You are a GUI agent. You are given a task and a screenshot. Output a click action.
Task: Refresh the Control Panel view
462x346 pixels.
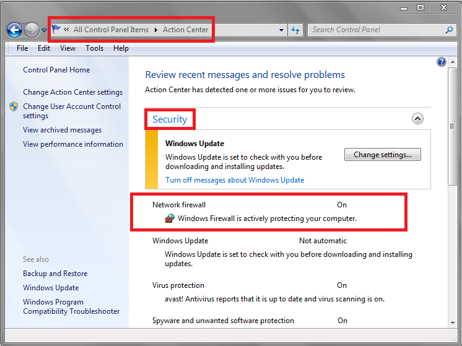295,30
